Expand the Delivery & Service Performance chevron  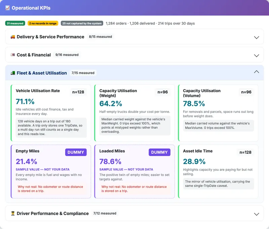[256, 37]
